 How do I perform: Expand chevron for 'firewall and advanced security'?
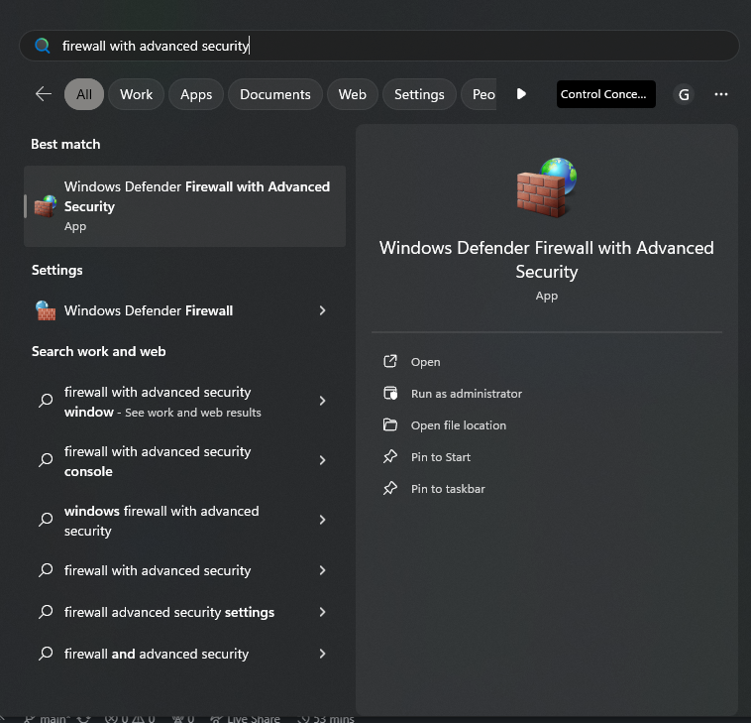click(x=322, y=654)
